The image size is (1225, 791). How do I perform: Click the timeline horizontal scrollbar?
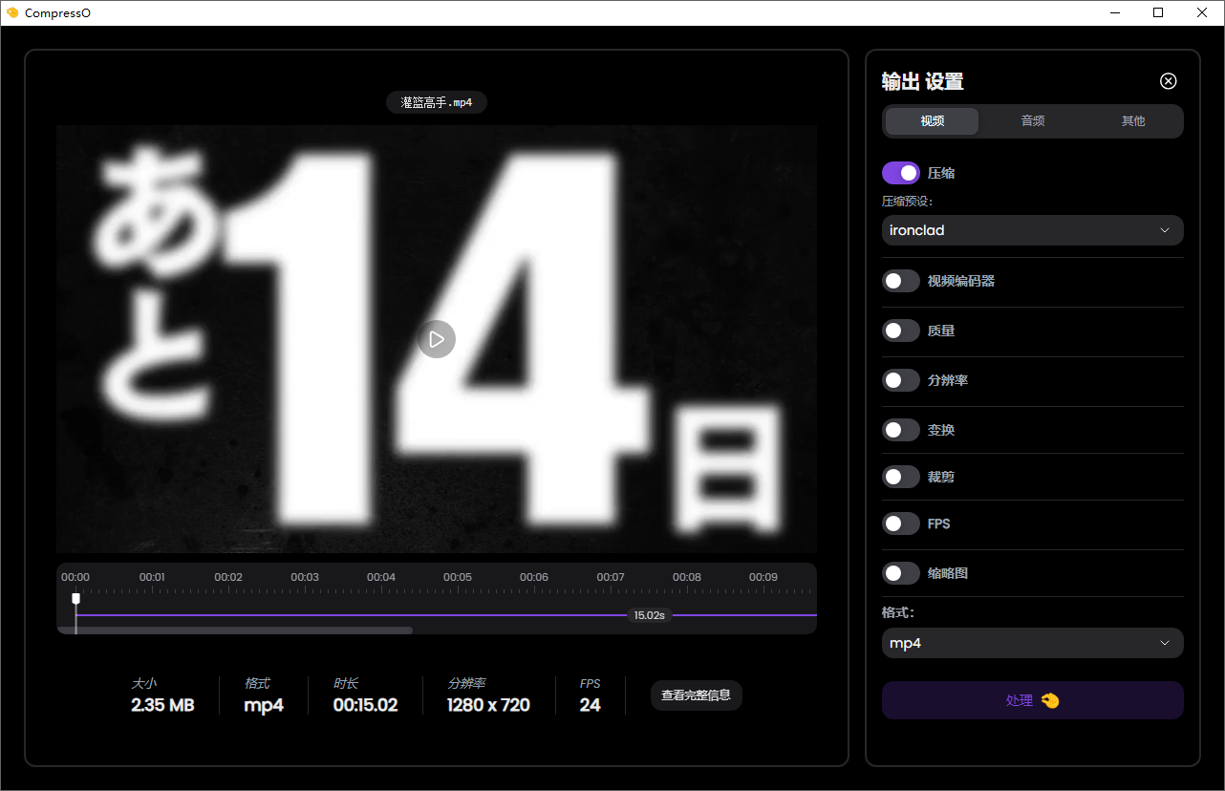pyautogui.click(x=239, y=631)
